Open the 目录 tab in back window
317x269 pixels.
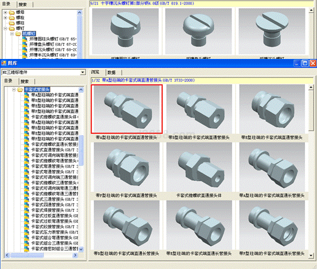click(x=6, y=4)
